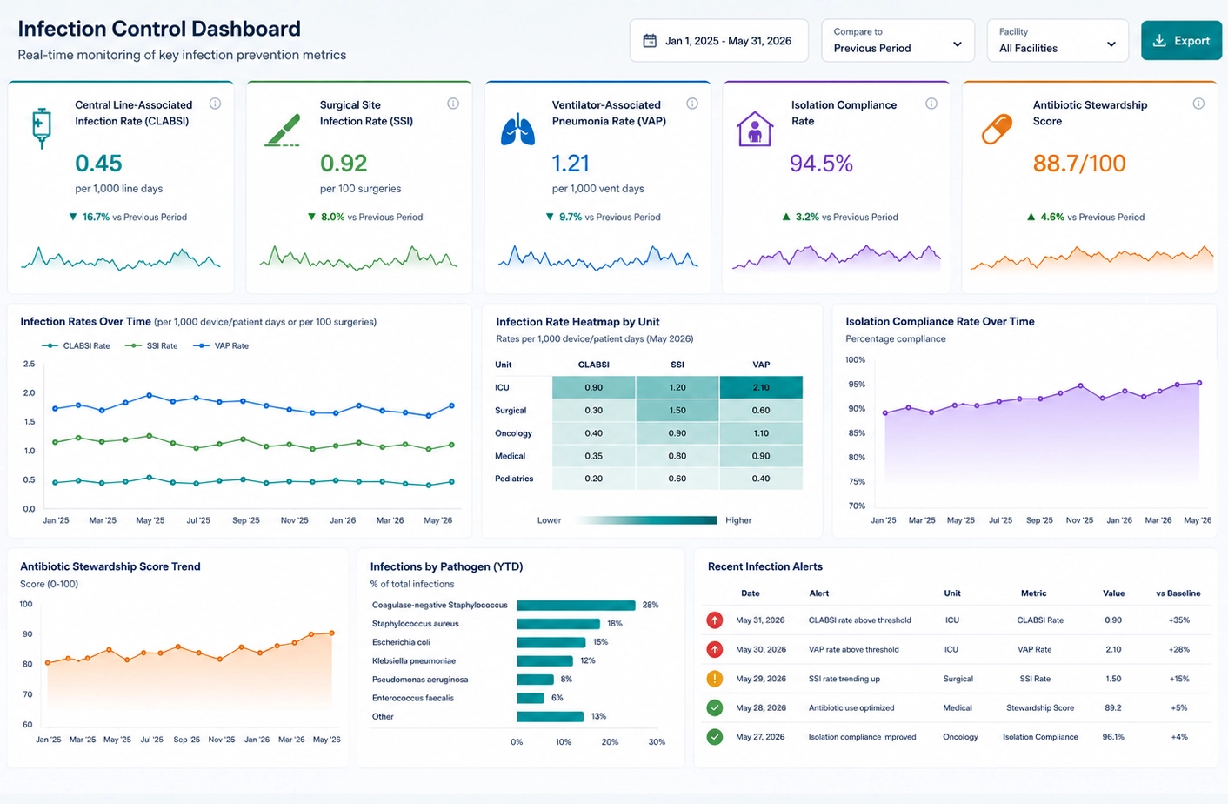Click the download icon on the Export button

[1159, 41]
